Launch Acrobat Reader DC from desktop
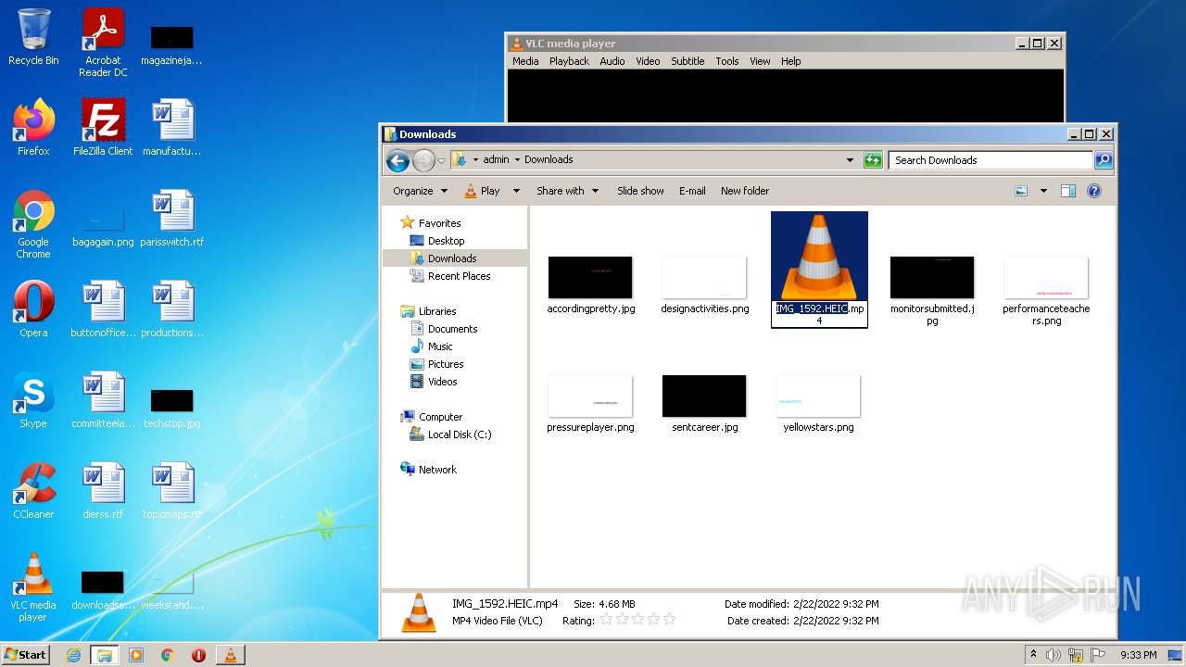Image resolution: width=1186 pixels, height=667 pixels. click(x=103, y=42)
